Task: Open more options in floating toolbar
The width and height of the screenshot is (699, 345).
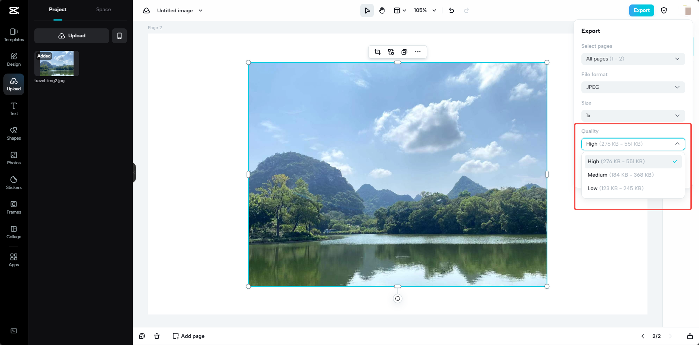Action: click(x=418, y=52)
